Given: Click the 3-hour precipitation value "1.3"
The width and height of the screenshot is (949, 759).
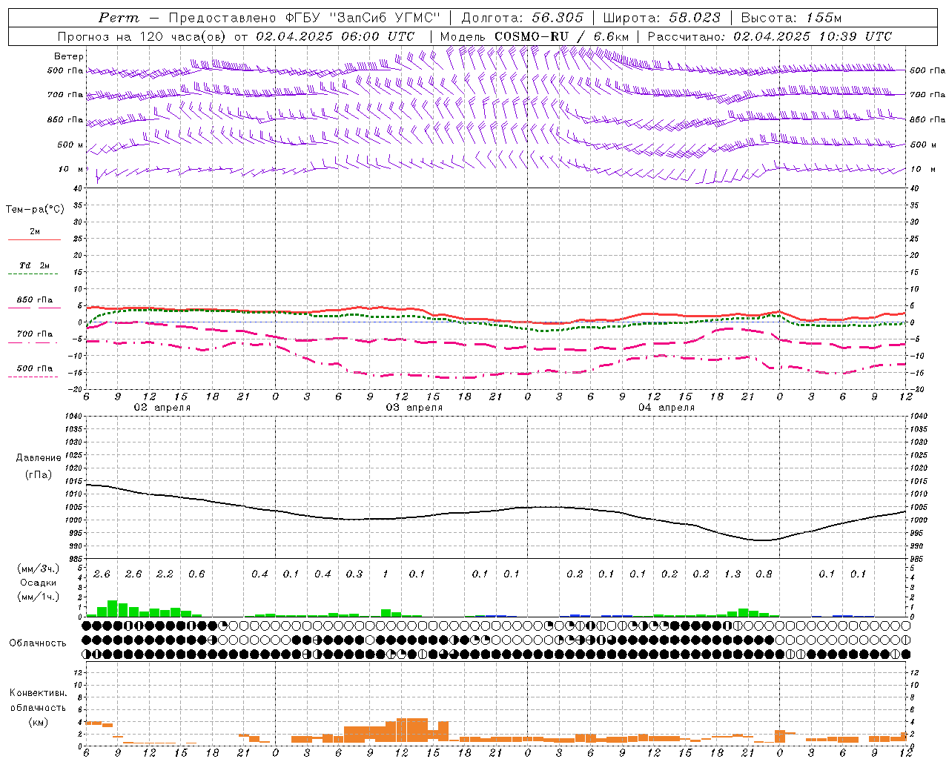Looking at the screenshot, I should click(733, 574).
